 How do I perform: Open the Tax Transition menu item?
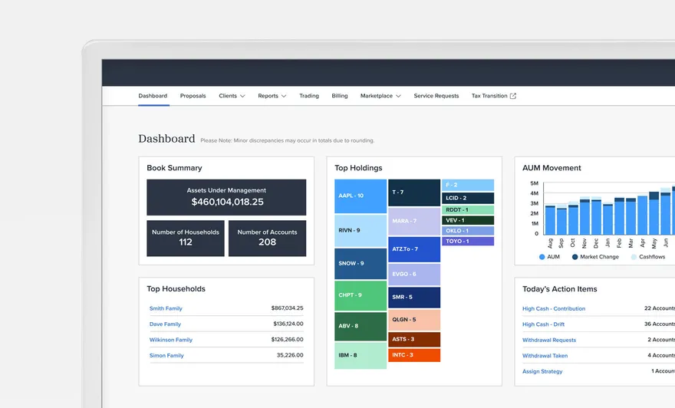[489, 96]
